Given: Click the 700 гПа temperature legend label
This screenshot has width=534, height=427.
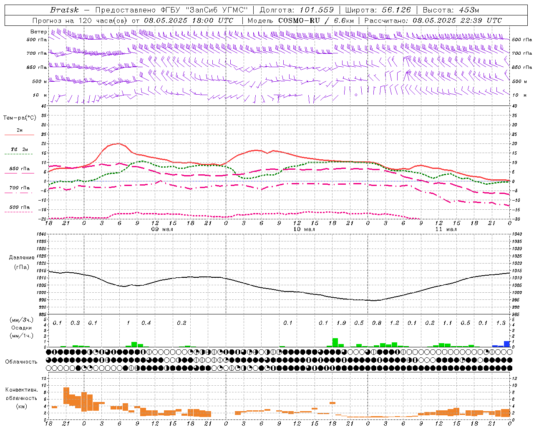Looking at the screenshot, I should coord(20,188).
